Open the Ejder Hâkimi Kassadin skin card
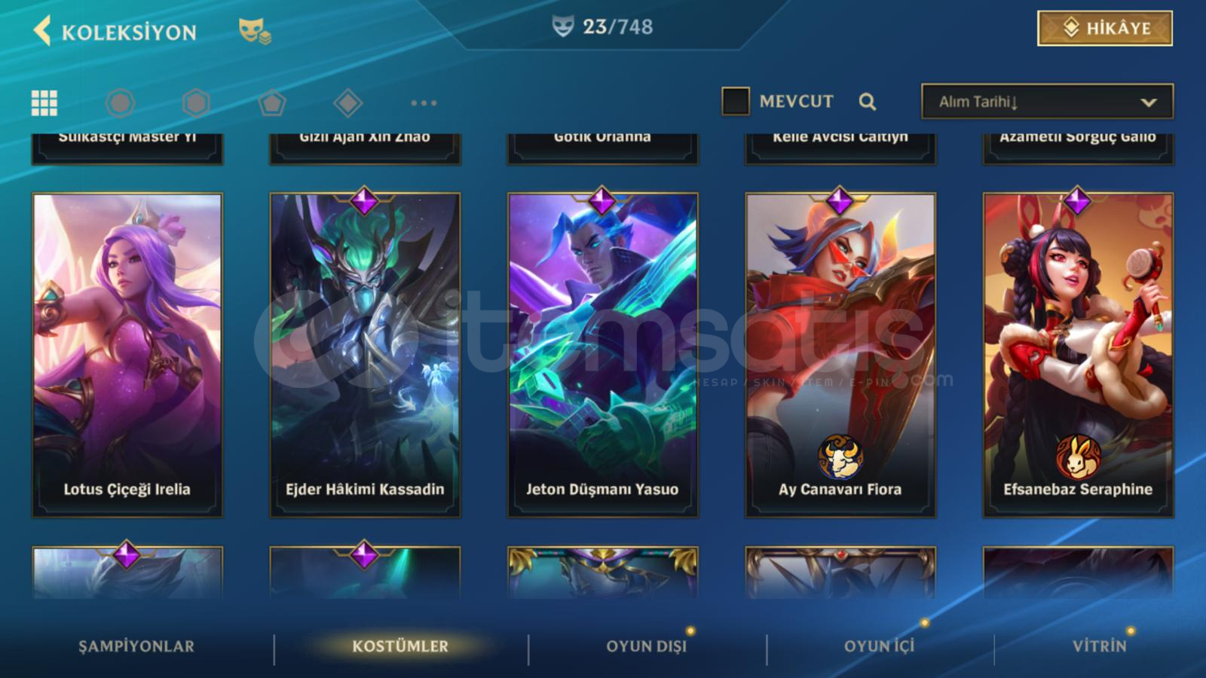This screenshot has width=1206, height=678. (x=365, y=355)
